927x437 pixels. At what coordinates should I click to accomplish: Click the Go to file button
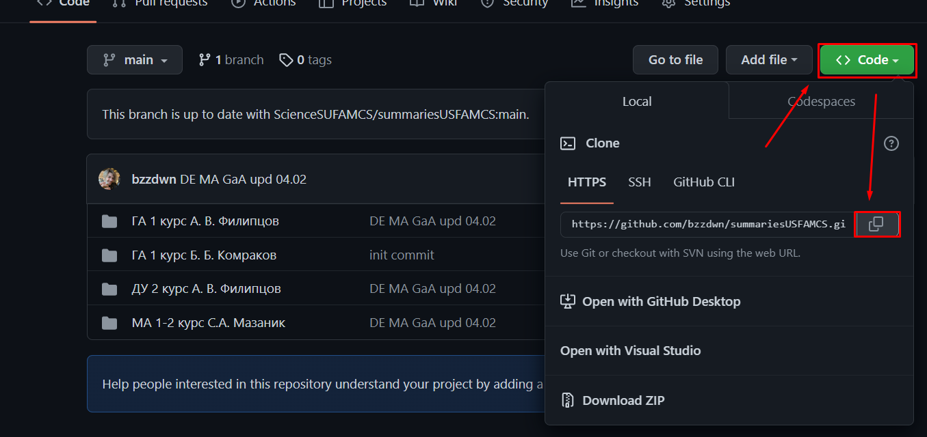point(675,60)
